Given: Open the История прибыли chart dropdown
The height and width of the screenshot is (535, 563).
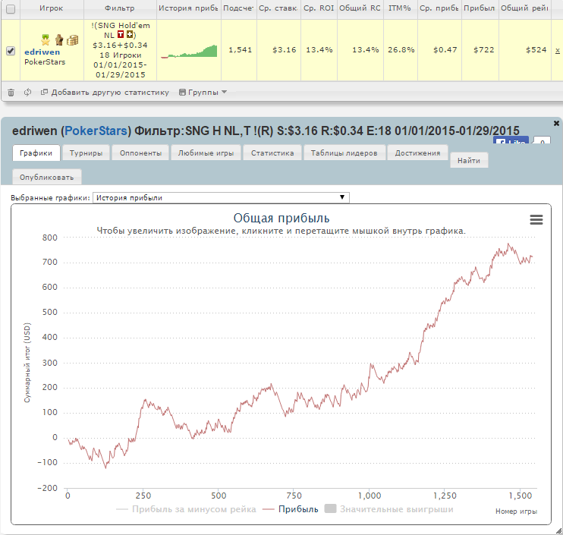Looking at the screenshot, I should pyautogui.click(x=221, y=197).
